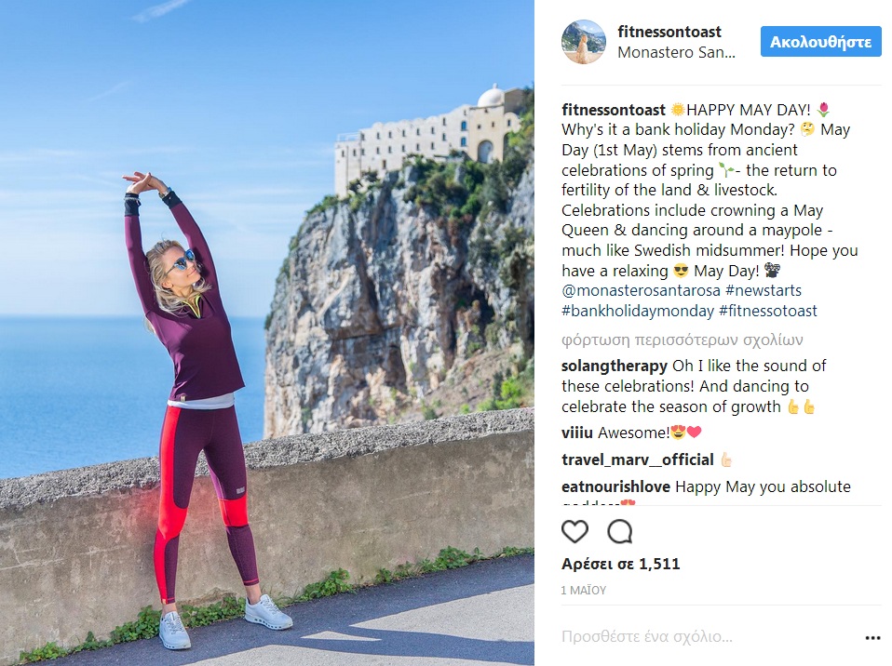Open the three-dots more options menu
892x666 pixels.
point(872,638)
